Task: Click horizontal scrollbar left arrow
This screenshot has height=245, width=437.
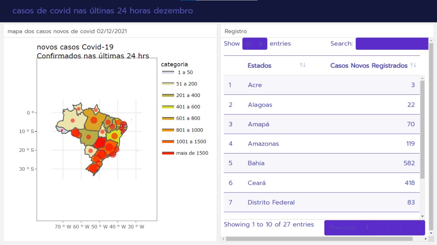Action: (x=223, y=239)
